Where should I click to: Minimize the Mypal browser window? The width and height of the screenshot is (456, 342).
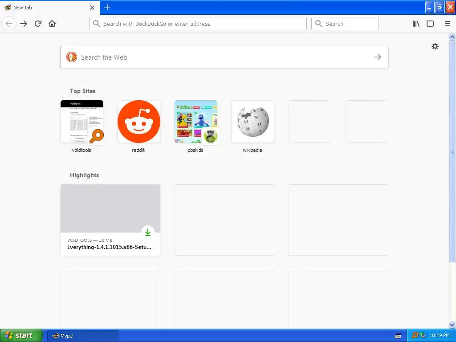click(x=430, y=7)
